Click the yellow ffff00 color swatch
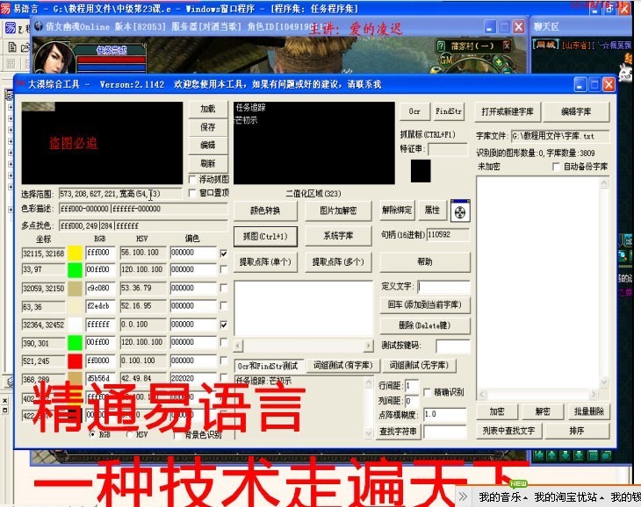Image resolution: width=641 pixels, height=507 pixels. tap(76, 253)
